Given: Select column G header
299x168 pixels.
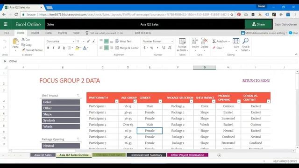Looking at the screenshot, I should (205, 67).
